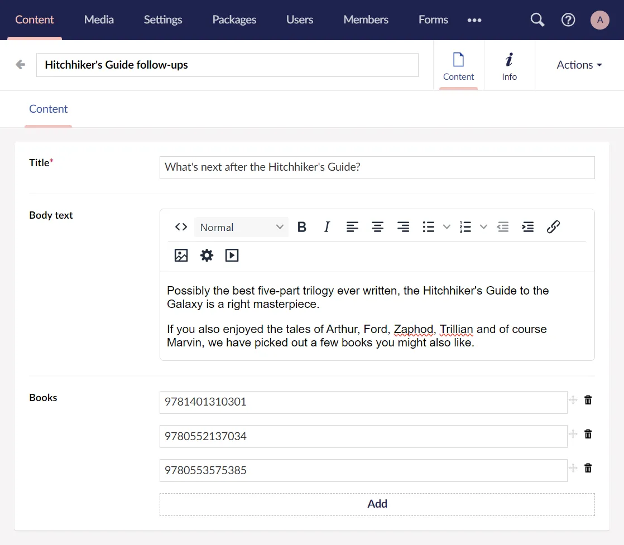Click the Add button under Books
The height and width of the screenshot is (545, 624).
click(x=377, y=504)
